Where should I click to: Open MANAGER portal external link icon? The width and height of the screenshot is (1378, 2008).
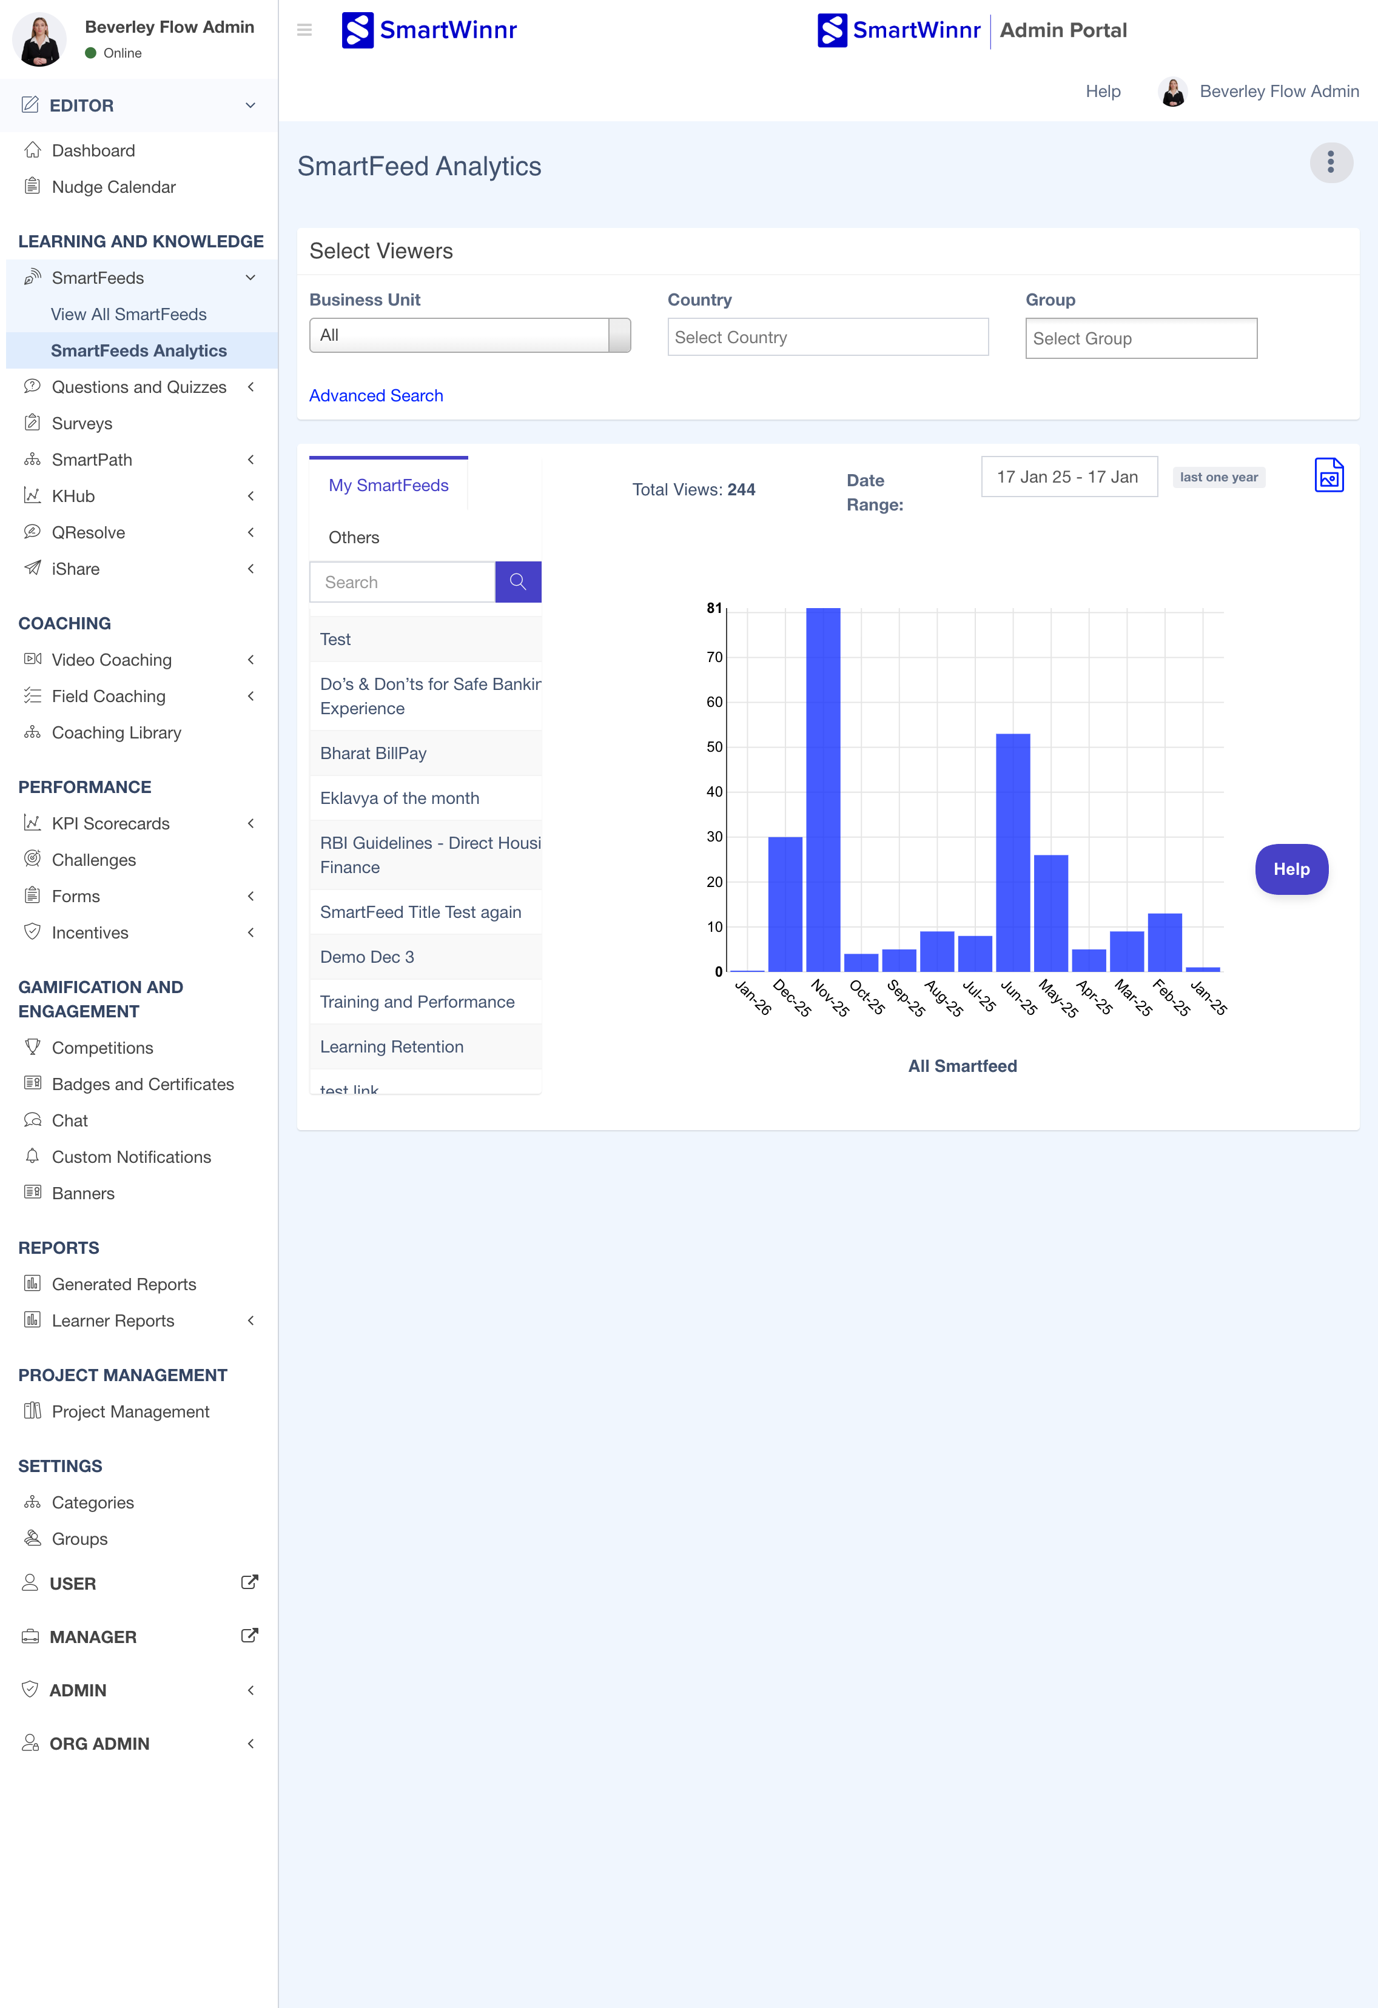click(x=249, y=1636)
